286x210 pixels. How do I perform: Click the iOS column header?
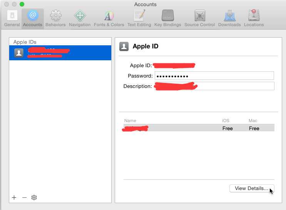coord(226,121)
